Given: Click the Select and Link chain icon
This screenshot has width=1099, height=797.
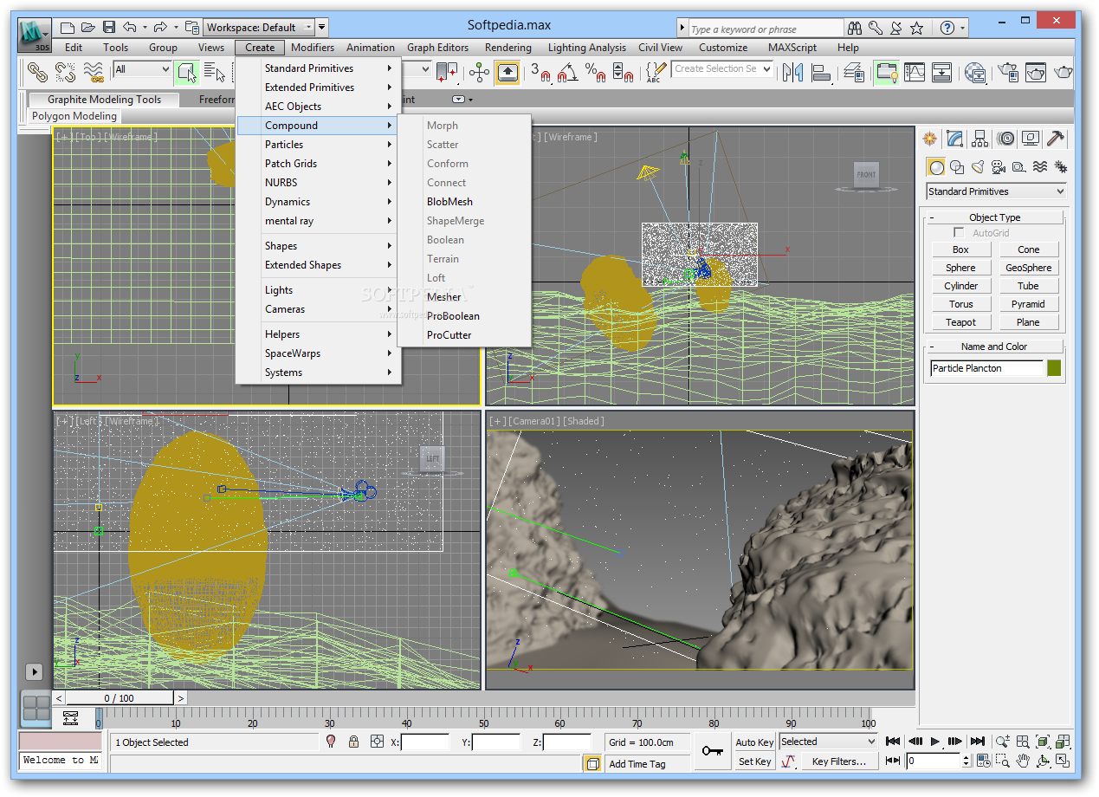Looking at the screenshot, I should pos(36,71).
